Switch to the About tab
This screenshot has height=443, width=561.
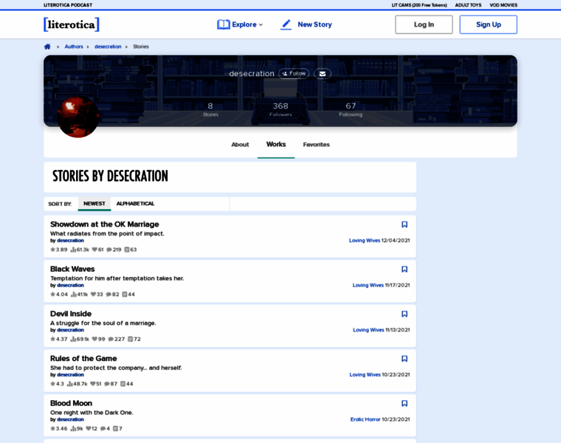(240, 145)
